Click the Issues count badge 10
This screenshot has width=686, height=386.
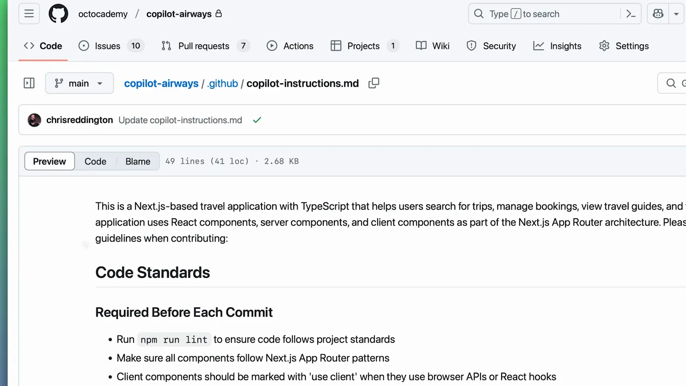point(135,46)
